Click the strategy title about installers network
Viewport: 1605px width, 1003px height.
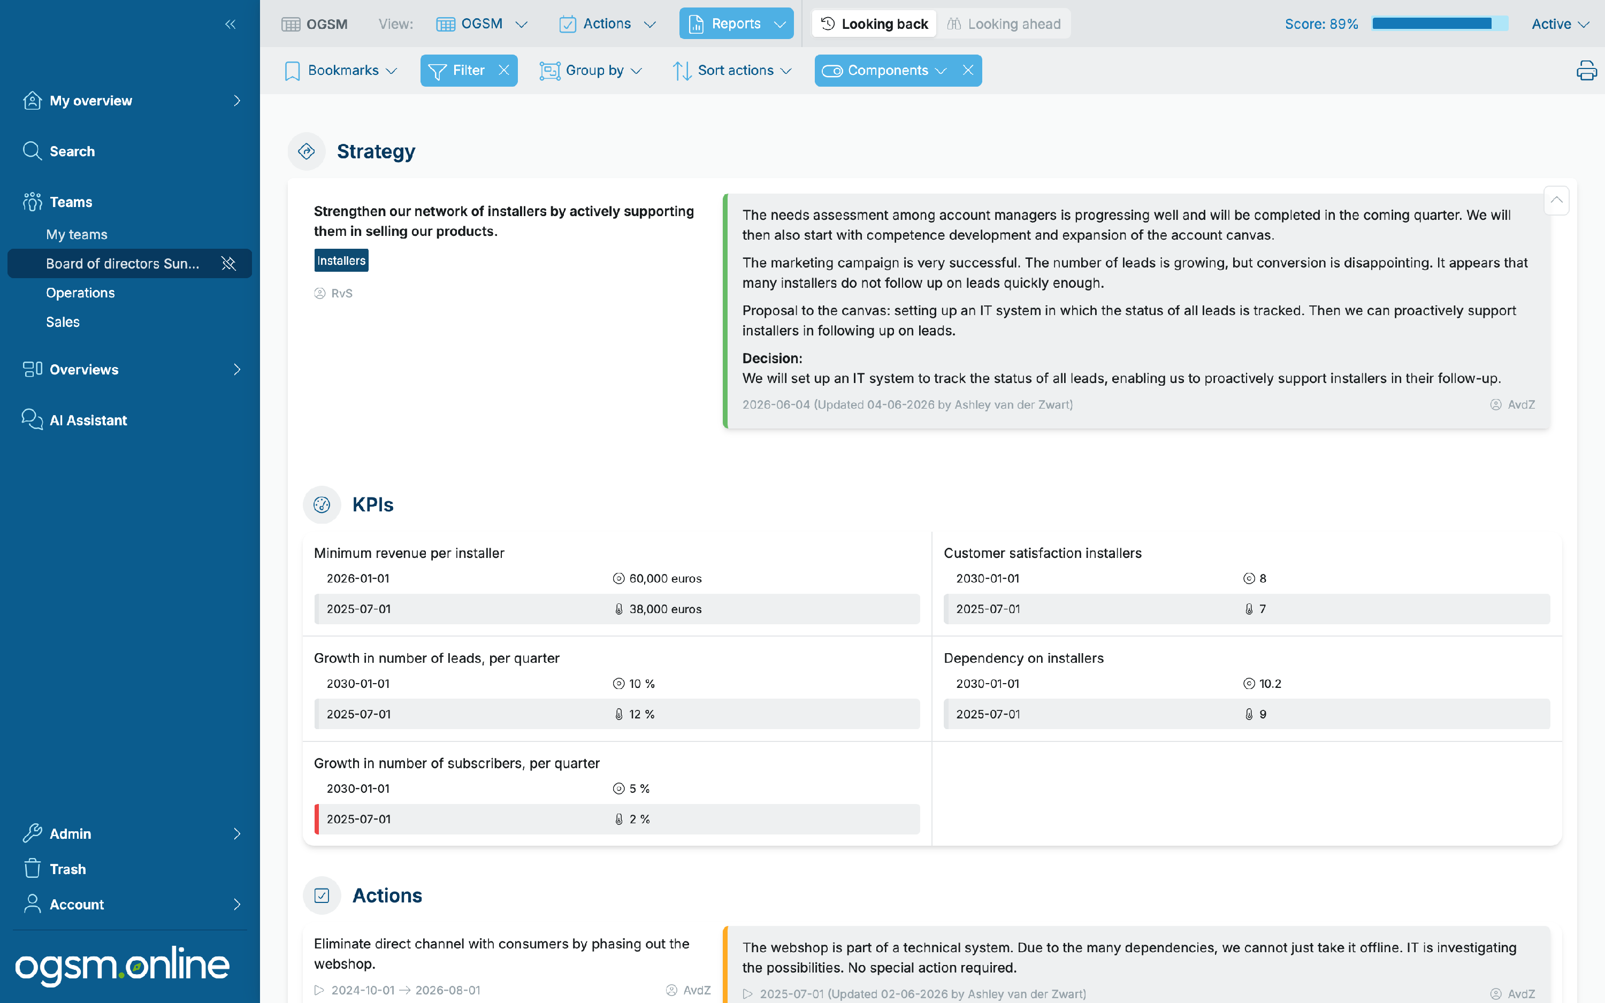pos(504,221)
